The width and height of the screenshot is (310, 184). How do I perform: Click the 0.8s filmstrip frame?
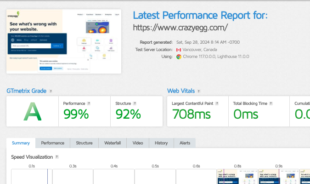click(x=237, y=177)
